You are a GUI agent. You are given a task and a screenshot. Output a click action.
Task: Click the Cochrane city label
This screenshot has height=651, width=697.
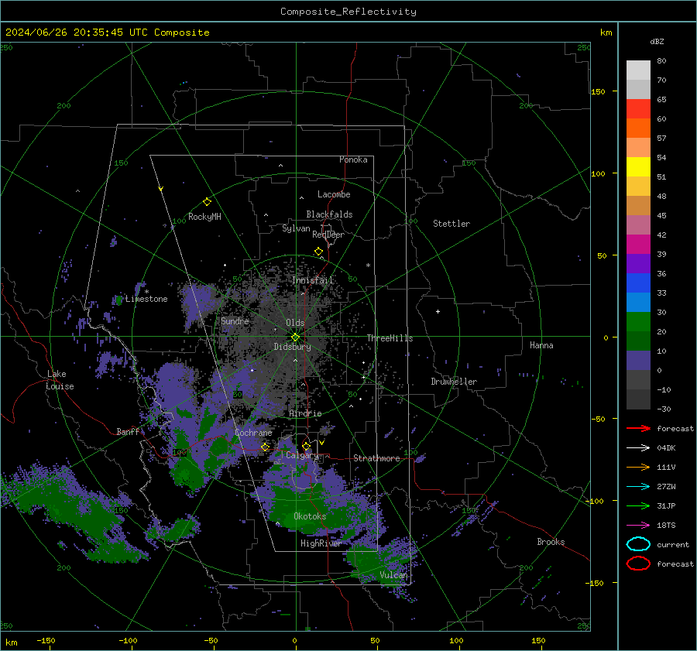click(x=253, y=433)
